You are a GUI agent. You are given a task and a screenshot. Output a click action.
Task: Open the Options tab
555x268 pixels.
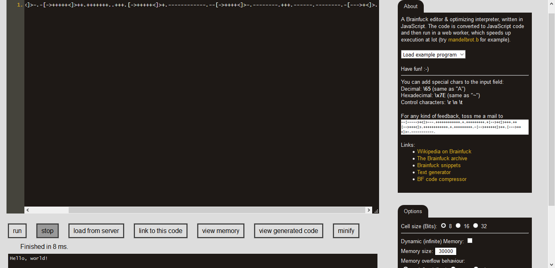click(413, 211)
